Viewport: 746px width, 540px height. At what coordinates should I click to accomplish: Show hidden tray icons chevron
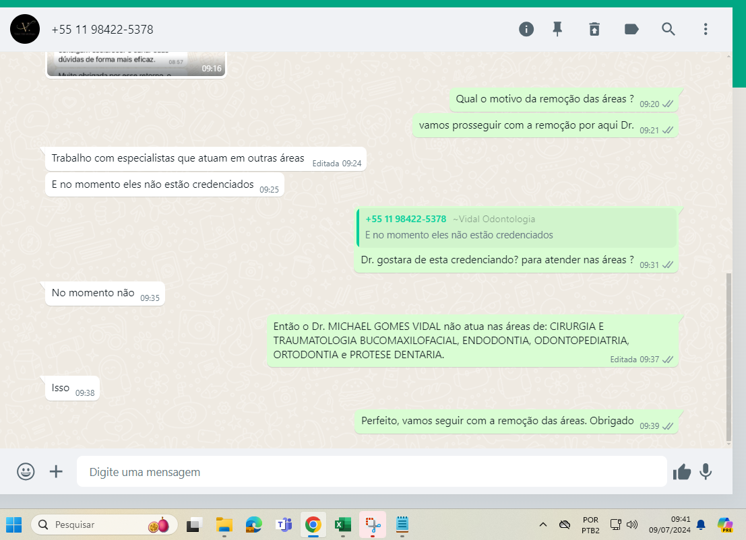point(543,525)
